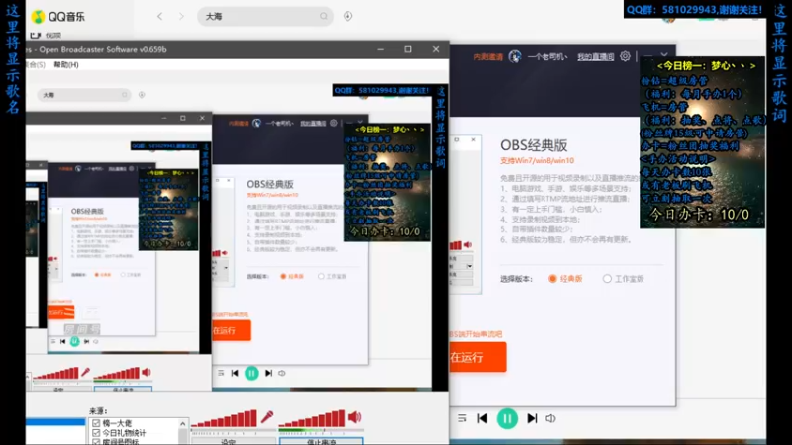
Task: Pause playback with the large green button
Action: [x=507, y=418]
